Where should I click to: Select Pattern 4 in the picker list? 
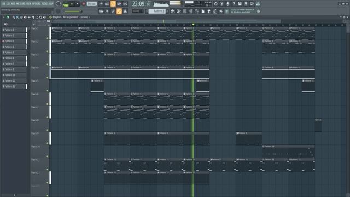[14, 47]
